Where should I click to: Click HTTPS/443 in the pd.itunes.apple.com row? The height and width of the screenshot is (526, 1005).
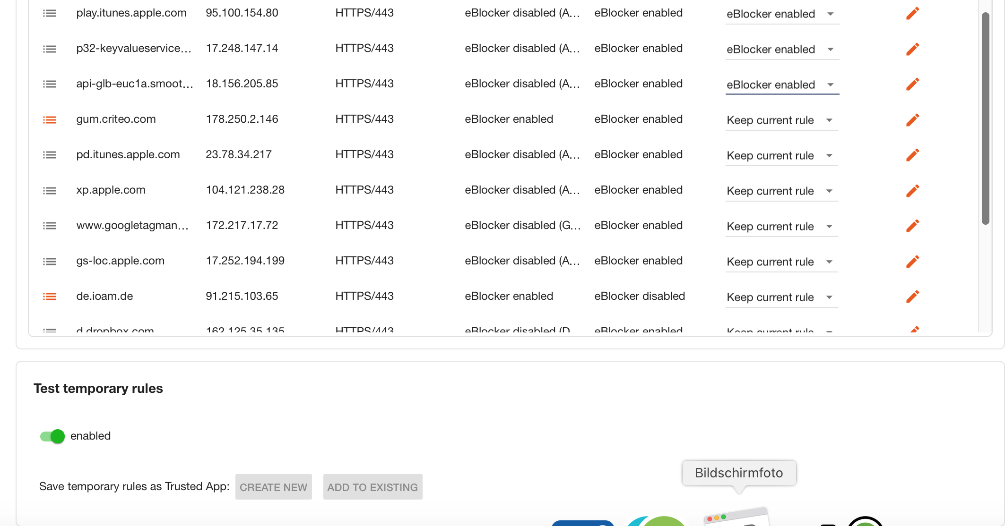pos(364,154)
